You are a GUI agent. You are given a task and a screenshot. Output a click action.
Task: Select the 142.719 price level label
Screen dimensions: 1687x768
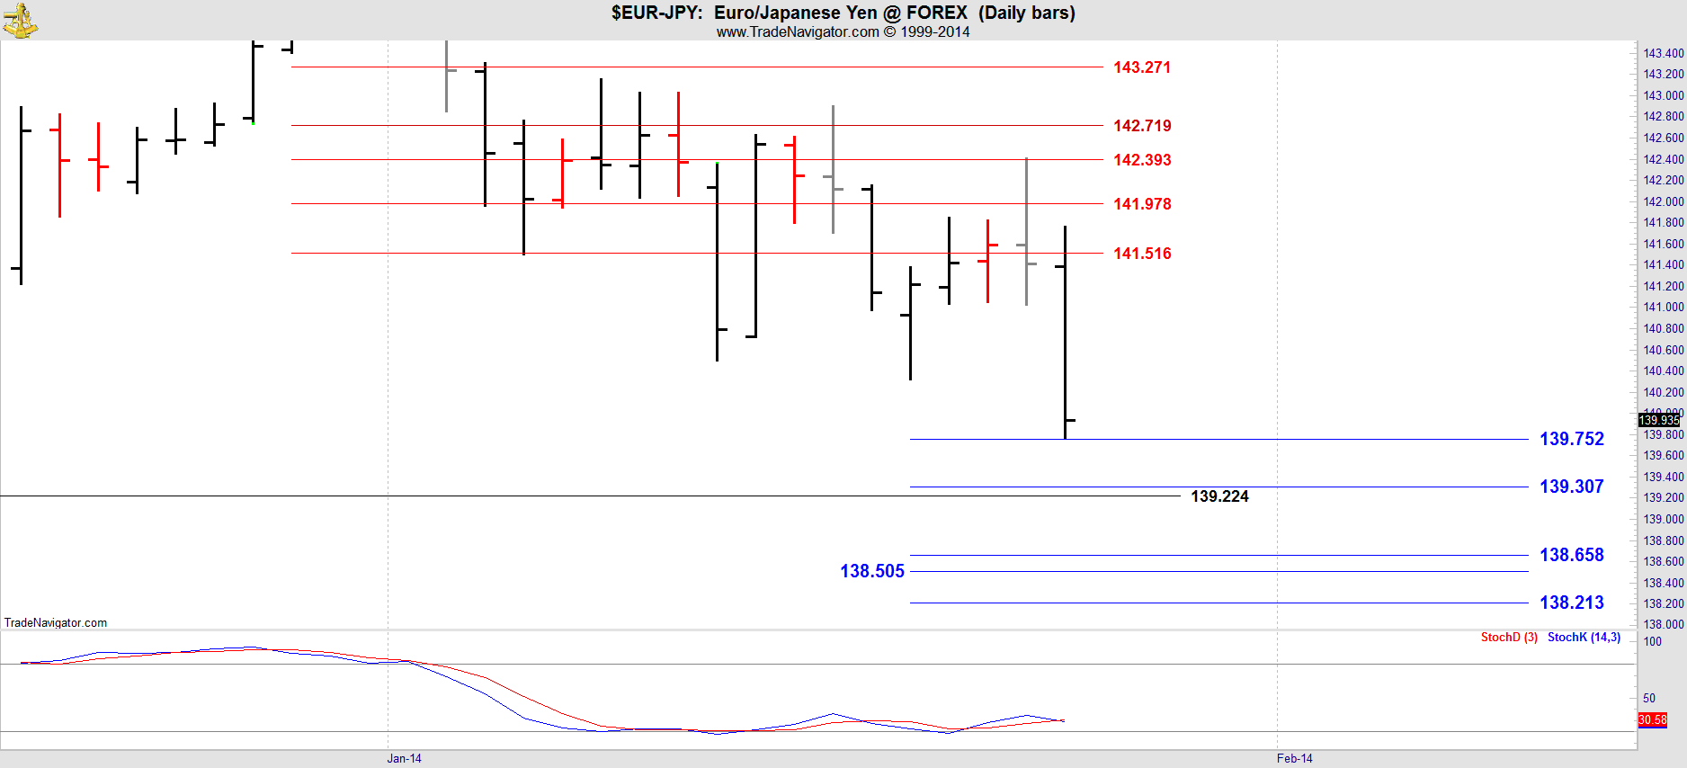pyautogui.click(x=1141, y=126)
